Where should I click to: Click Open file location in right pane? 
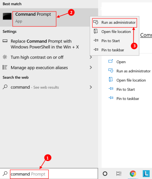point(131,80)
